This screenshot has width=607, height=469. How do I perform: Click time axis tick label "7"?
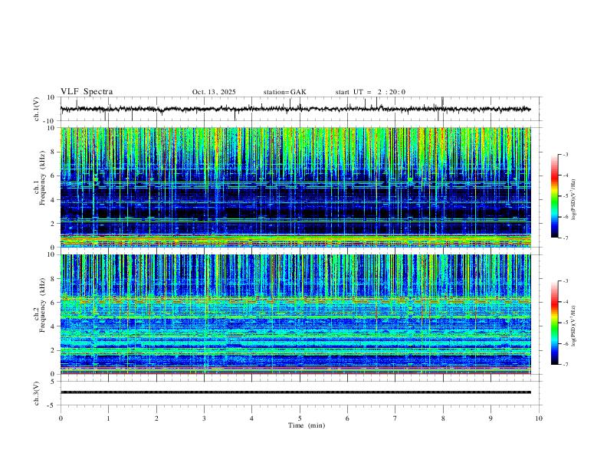click(x=395, y=418)
